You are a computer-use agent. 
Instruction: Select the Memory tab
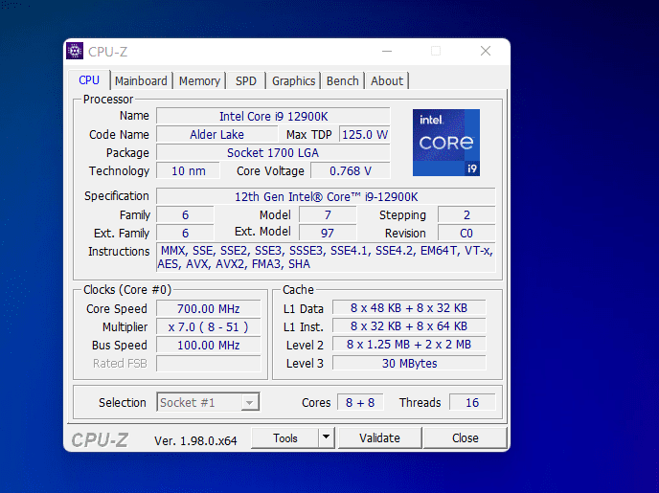tap(199, 80)
